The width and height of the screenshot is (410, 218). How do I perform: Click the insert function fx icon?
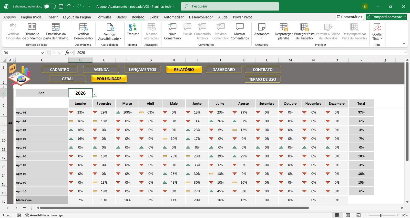pyautogui.click(x=67, y=53)
